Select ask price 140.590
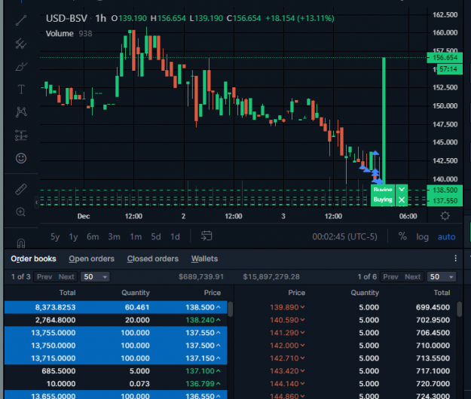The image size is (471, 399). point(287,320)
